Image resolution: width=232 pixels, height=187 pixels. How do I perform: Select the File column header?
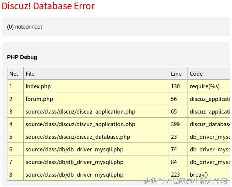tap(30, 73)
